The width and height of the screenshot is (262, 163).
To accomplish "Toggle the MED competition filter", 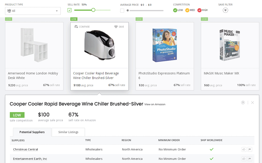I will (187, 10).
